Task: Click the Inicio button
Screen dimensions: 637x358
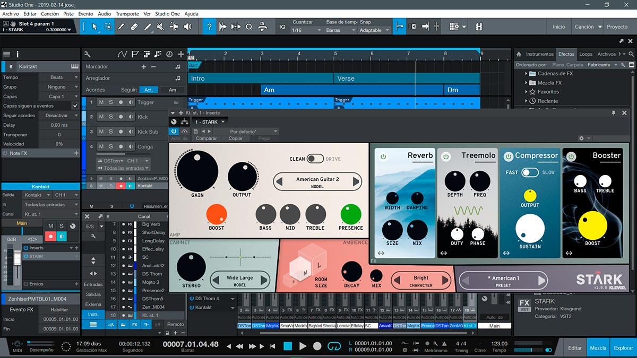Action: point(559,27)
